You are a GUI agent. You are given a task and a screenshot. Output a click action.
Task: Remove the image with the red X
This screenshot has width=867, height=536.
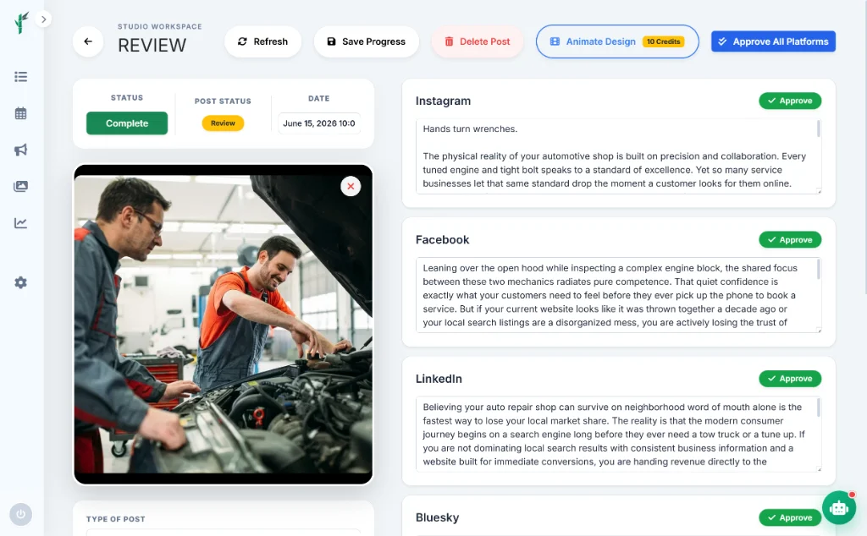click(x=351, y=186)
